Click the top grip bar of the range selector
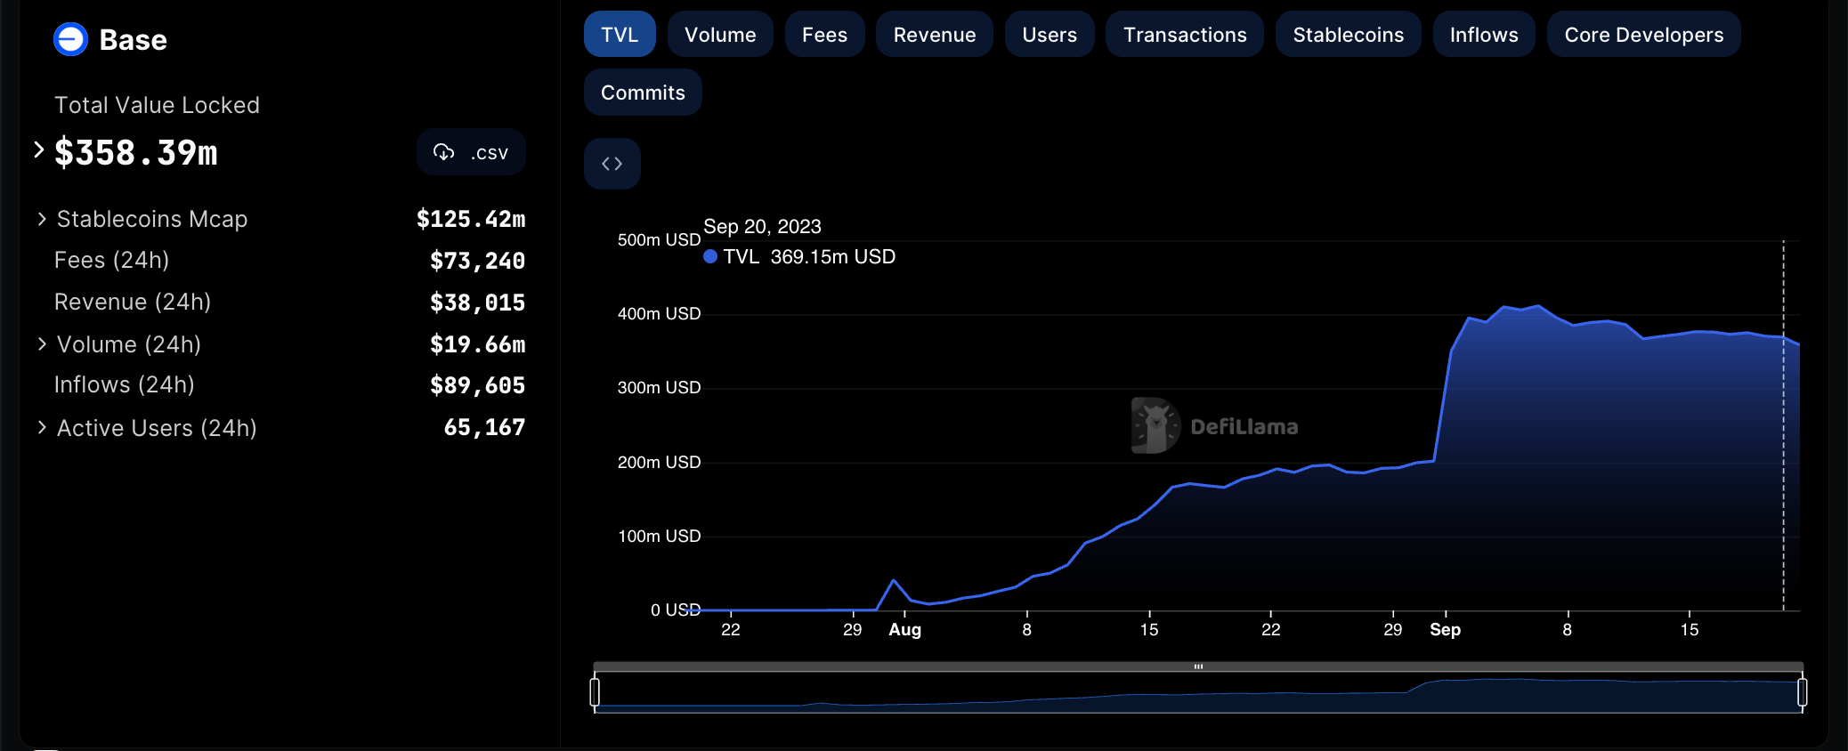Viewport: 1848px width, 751px height. 1198,666
